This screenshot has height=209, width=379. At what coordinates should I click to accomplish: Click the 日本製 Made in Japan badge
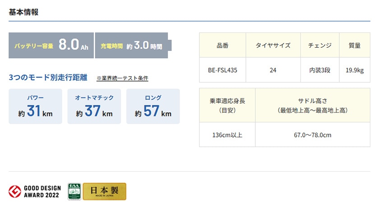[104, 191]
